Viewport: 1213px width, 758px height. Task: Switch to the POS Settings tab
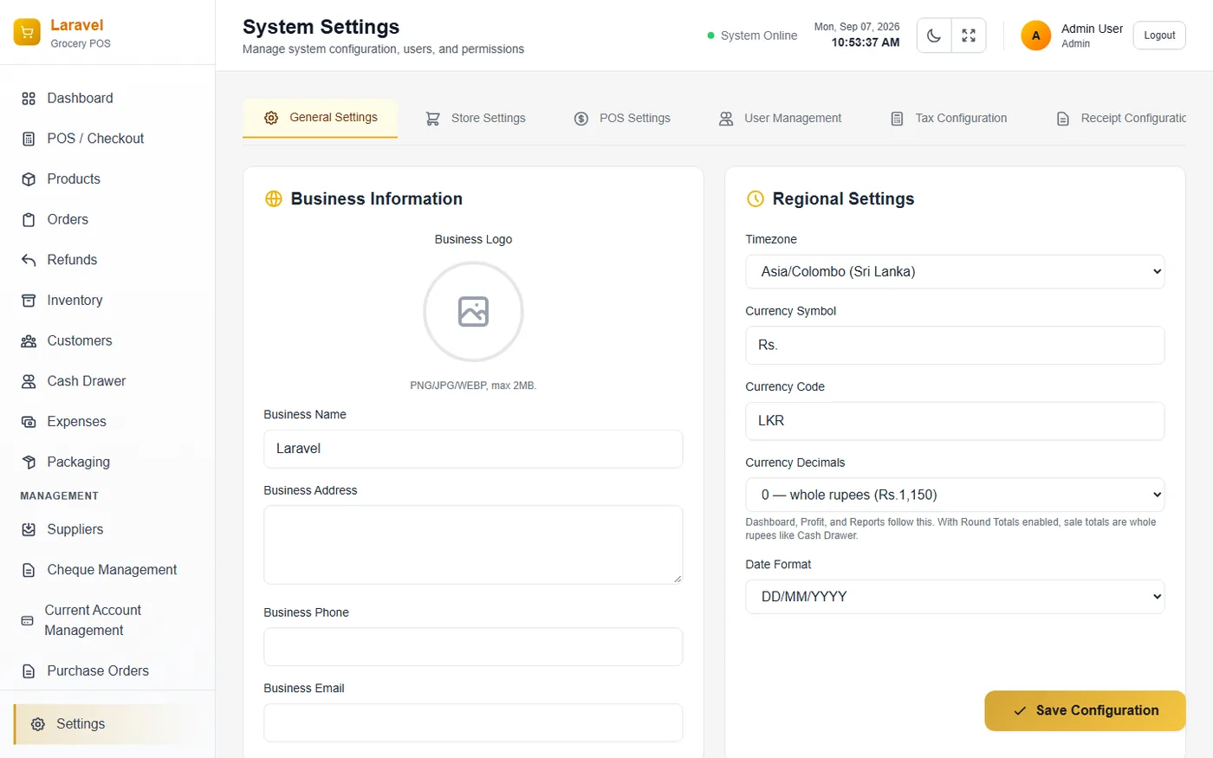click(x=622, y=119)
